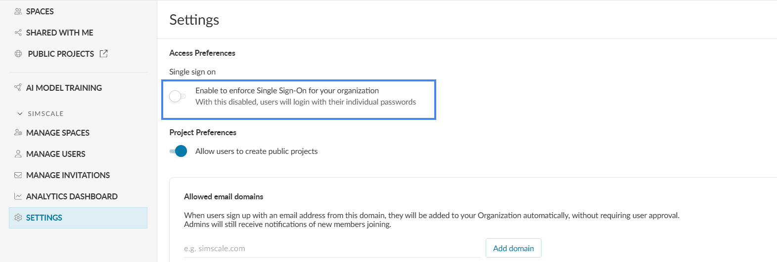The height and width of the screenshot is (262, 777).
Task: Open the Manage Users menu item
Action: 55,154
